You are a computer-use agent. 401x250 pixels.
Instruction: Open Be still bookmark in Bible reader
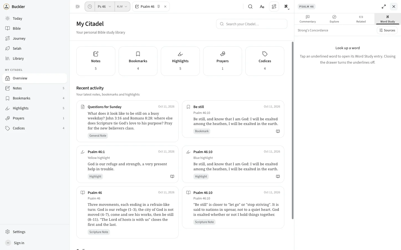click(278, 131)
